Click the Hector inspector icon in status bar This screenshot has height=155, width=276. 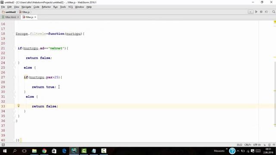coord(269,145)
